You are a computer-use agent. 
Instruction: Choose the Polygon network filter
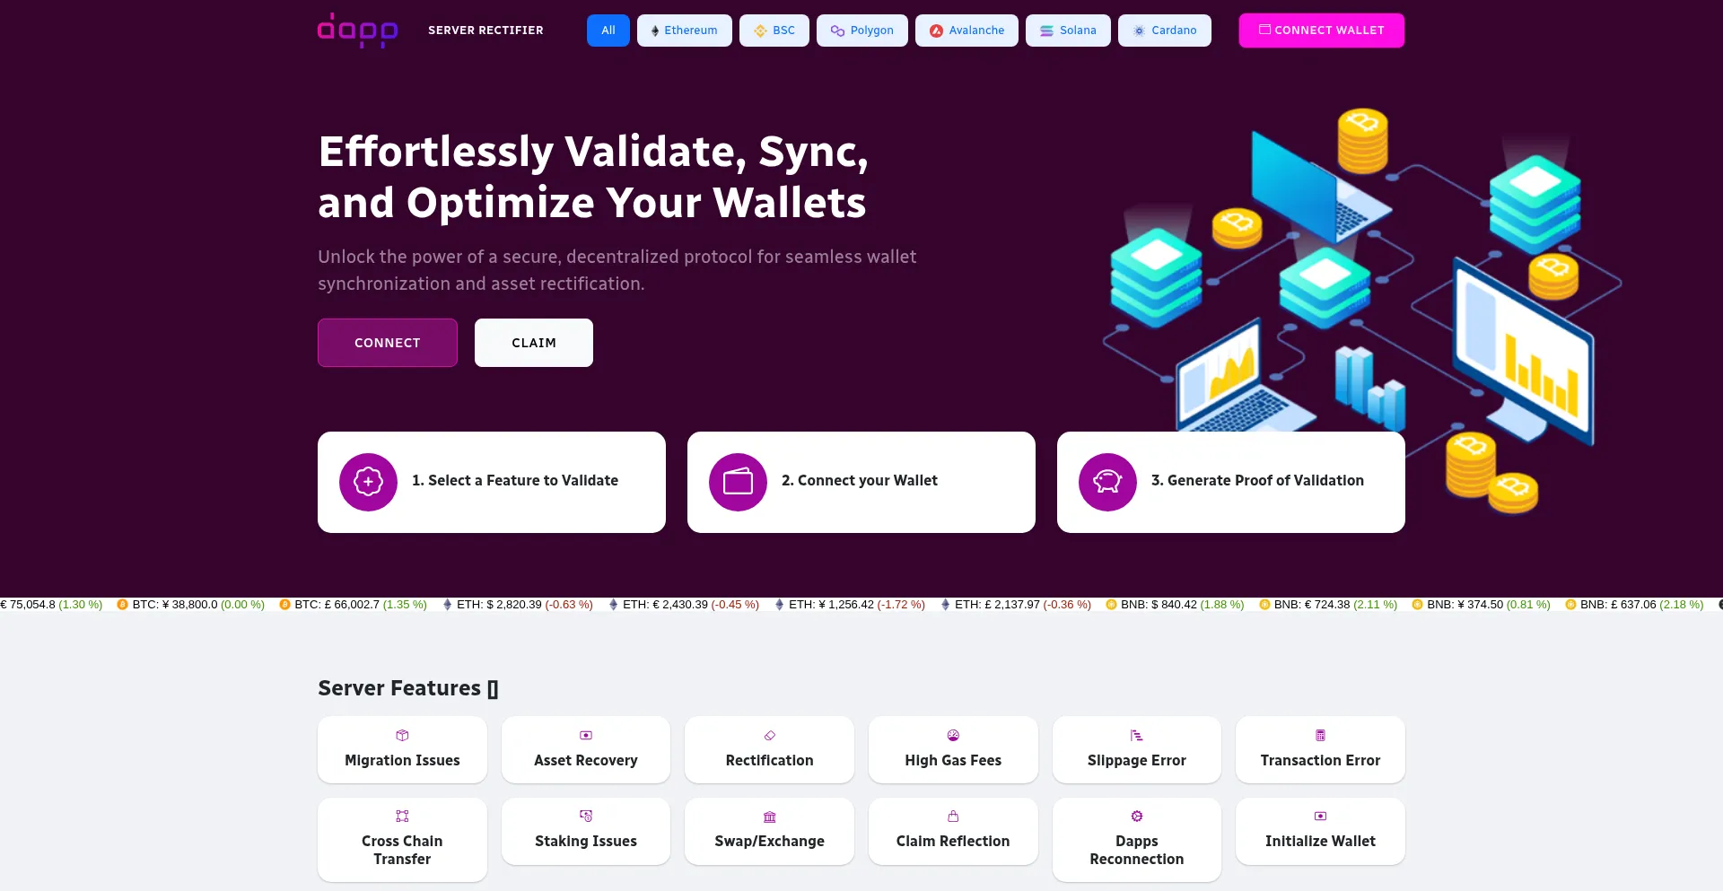[x=861, y=31]
